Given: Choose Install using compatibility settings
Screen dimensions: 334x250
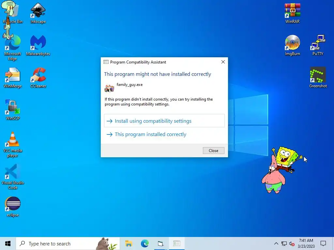Looking at the screenshot, I should pos(164,121).
